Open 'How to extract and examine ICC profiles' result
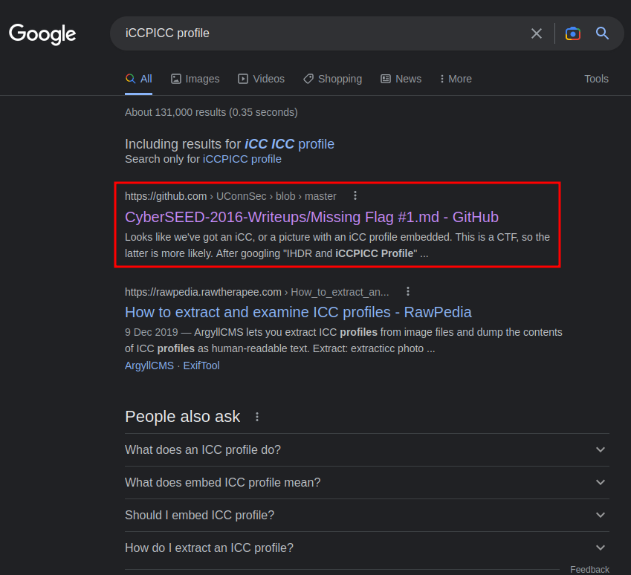Viewport: 631px width, 575px height. [x=298, y=312]
